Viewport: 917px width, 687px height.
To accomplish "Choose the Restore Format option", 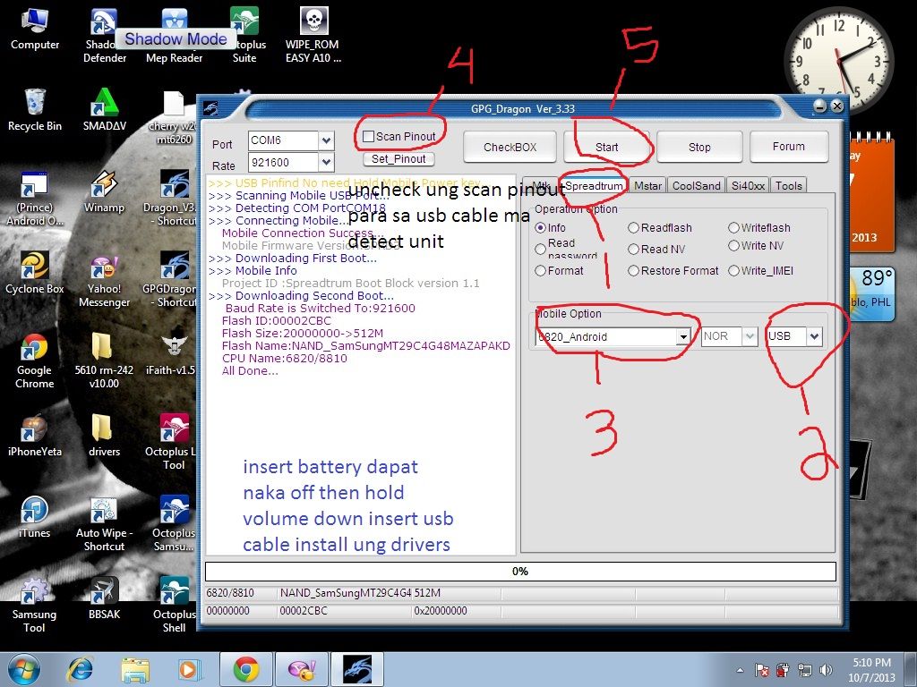I will [633, 270].
